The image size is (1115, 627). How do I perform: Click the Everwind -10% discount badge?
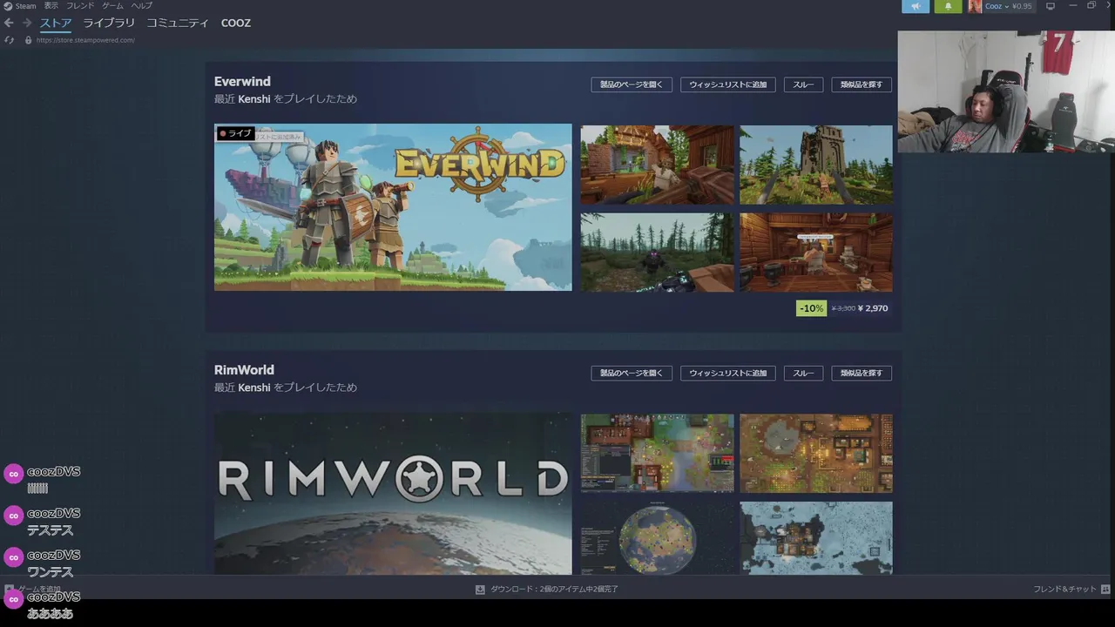pyautogui.click(x=811, y=308)
